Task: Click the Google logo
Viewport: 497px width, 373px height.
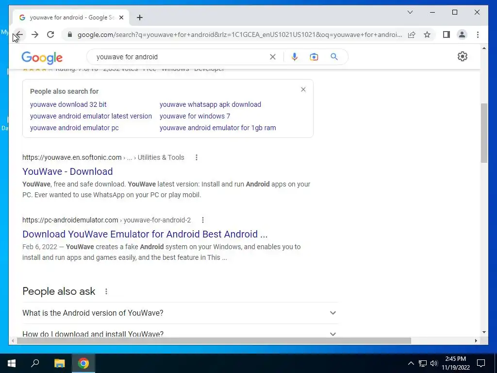Action: click(42, 57)
